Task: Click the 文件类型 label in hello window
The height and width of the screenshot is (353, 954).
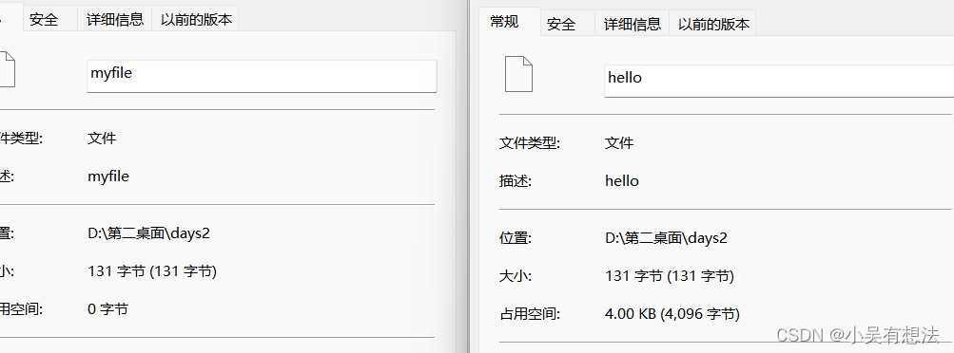Action: pyautogui.click(x=530, y=143)
